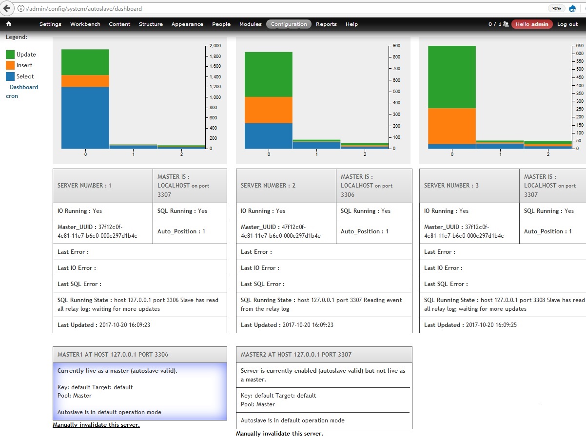Click the orange Insert legend marker

[10, 65]
